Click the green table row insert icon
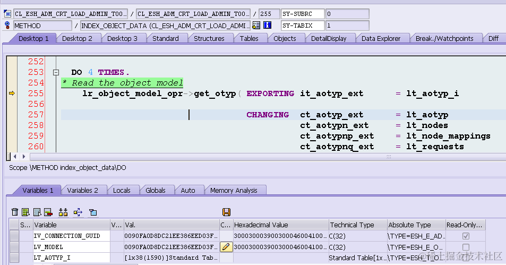Image resolution: width=506 pixels, height=265 pixels. point(25,212)
